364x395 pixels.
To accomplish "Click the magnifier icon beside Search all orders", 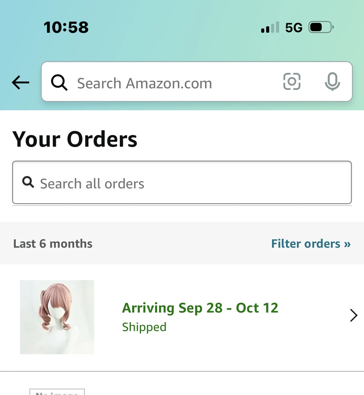I will point(28,182).
